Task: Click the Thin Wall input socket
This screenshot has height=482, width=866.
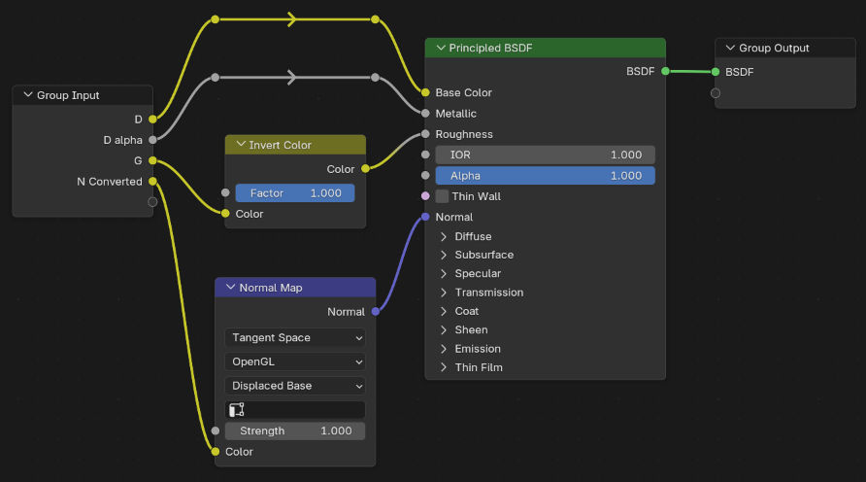Action: tap(425, 196)
